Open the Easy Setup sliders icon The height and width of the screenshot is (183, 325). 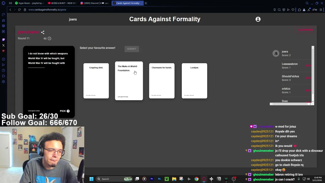321,10
